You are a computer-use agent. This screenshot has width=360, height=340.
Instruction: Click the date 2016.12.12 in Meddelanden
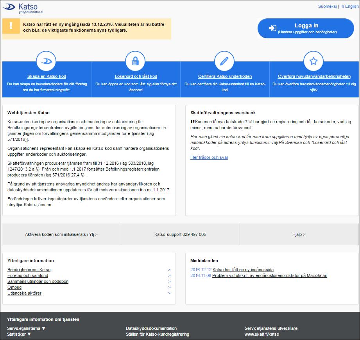(x=201, y=270)
